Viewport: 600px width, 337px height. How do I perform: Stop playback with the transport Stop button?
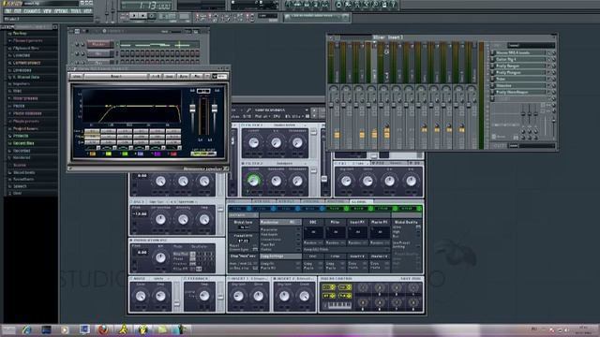point(142,16)
